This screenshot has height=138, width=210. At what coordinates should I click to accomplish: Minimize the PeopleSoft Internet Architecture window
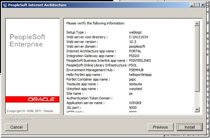pyautogui.click(x=191, y=5)
